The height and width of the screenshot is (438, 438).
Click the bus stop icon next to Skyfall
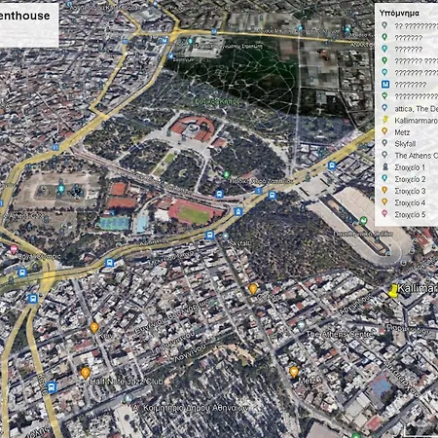pyautogui.click(x=210, y=235)
